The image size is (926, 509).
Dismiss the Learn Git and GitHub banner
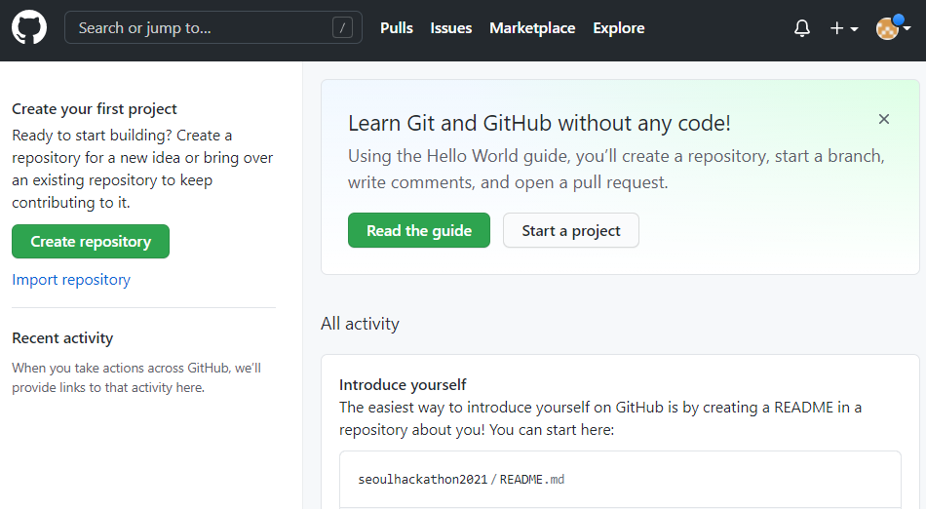click(x=883, y=119)
